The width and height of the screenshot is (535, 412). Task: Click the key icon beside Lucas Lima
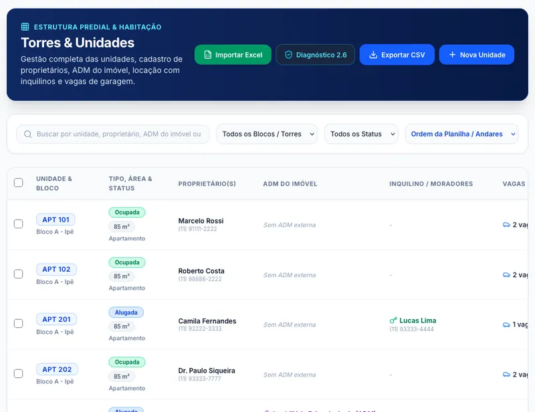coord(393,321)
